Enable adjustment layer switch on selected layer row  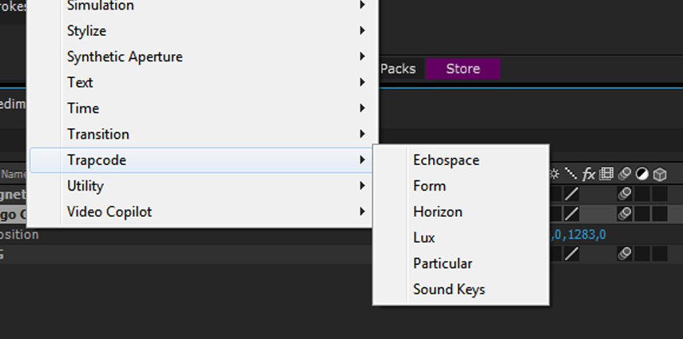point(642,214)
